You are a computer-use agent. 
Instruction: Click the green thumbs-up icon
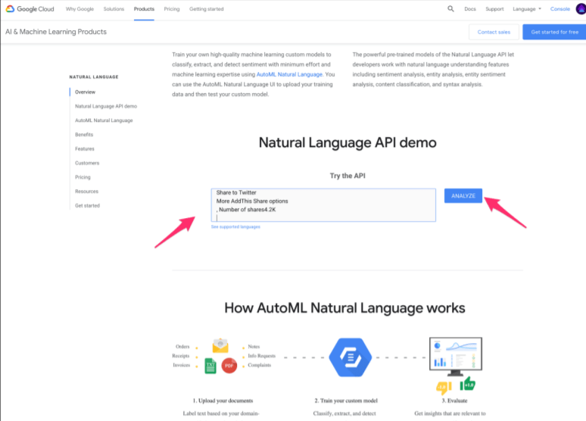tap(468, 384)
